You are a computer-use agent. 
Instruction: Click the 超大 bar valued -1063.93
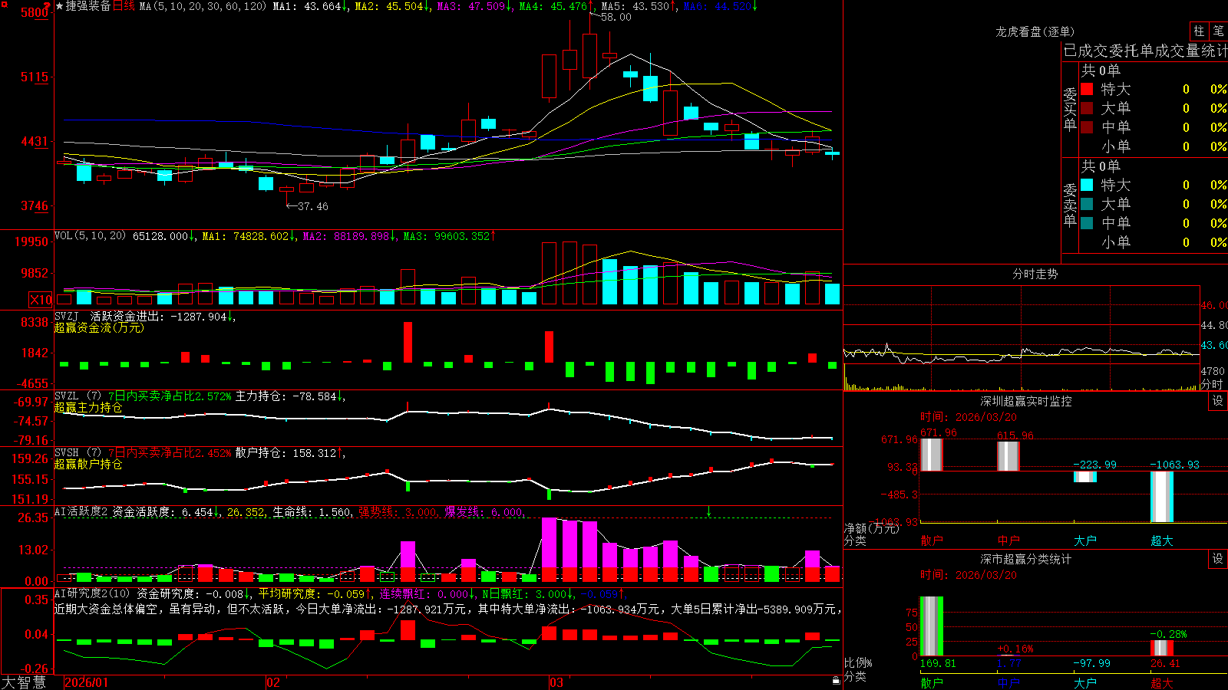(x=1162, y=497)
